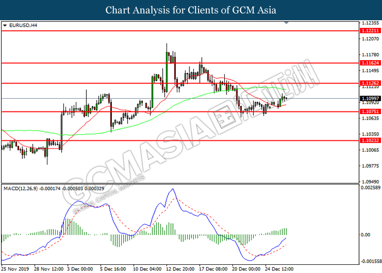Screen dimensions: 382x273
Task: Click the Chart Analysis for Clients title
Action: (x=191, y=10)
